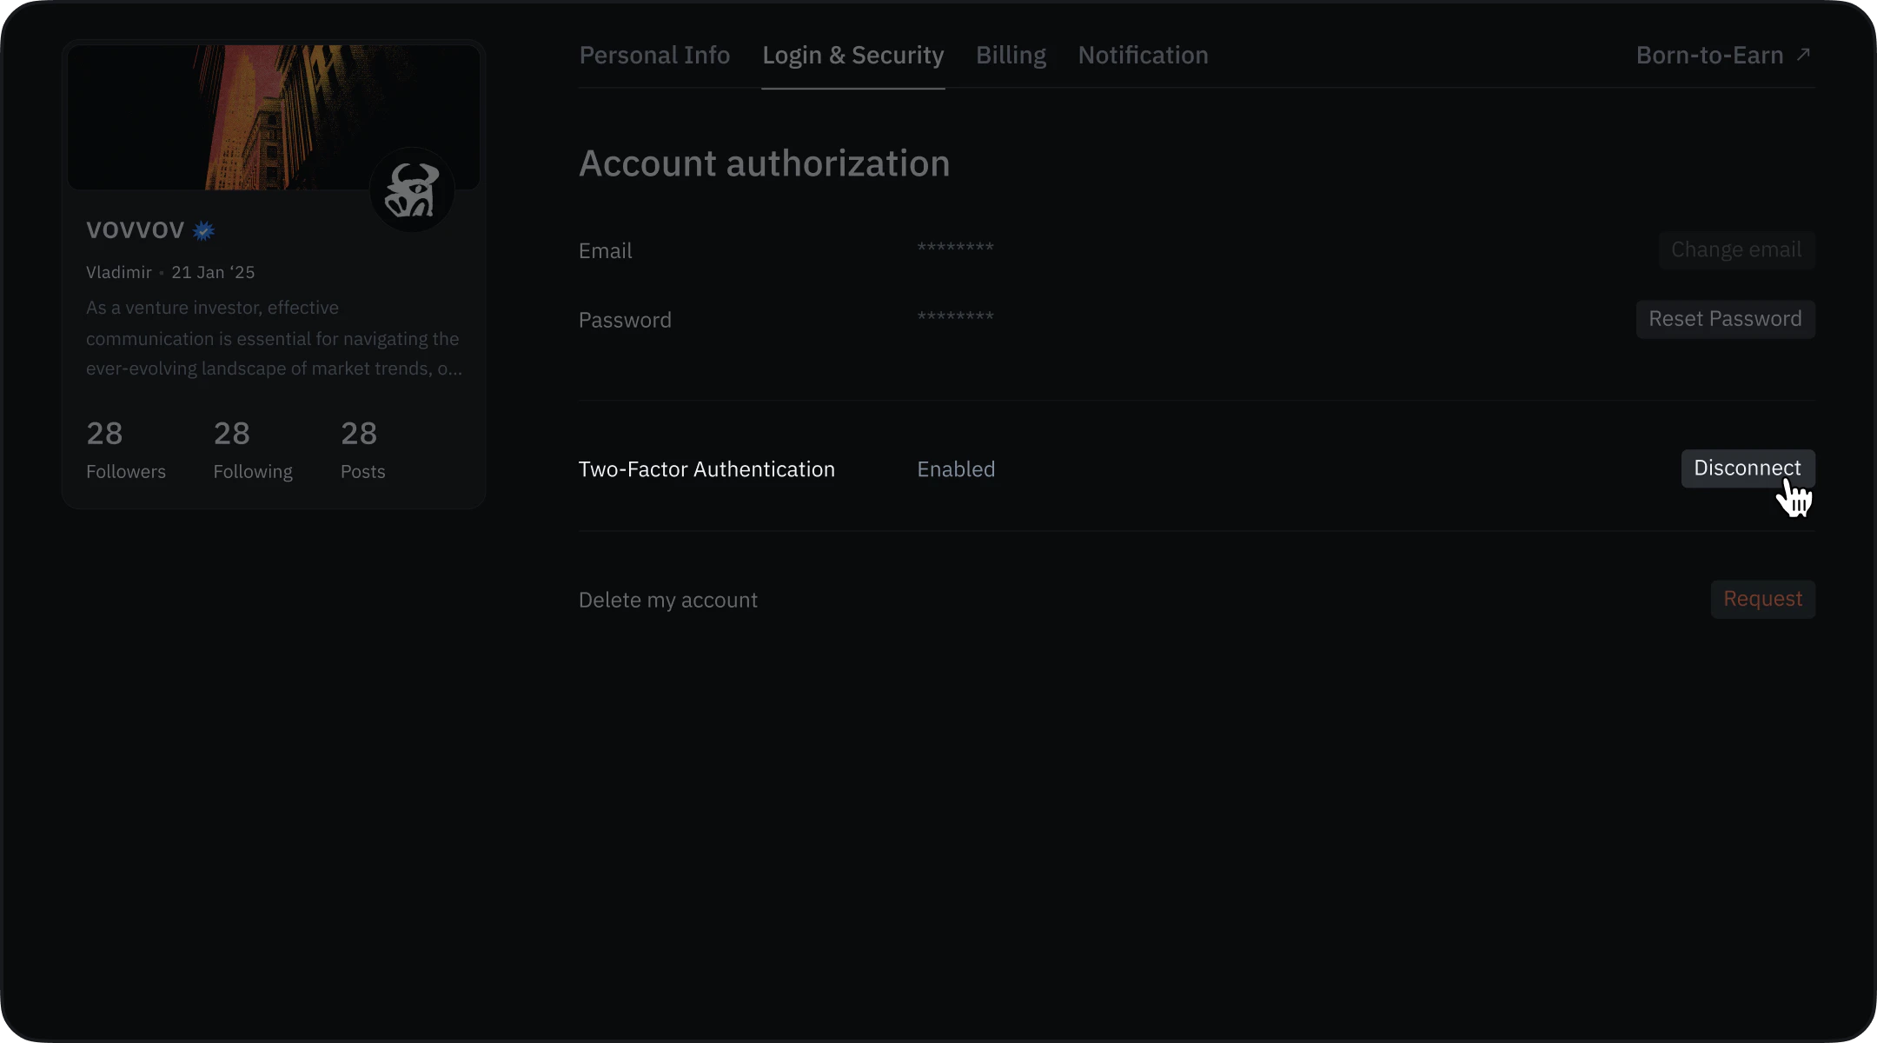Click the bull avatar icon
This screenshot has height=1043, width=1877.
click(412, 190)
